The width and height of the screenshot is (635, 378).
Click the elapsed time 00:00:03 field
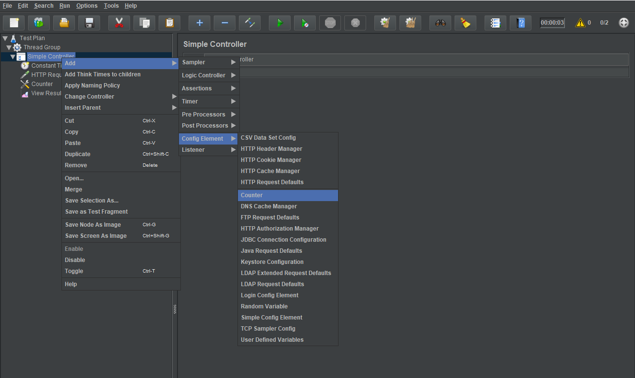click(552, 23)
